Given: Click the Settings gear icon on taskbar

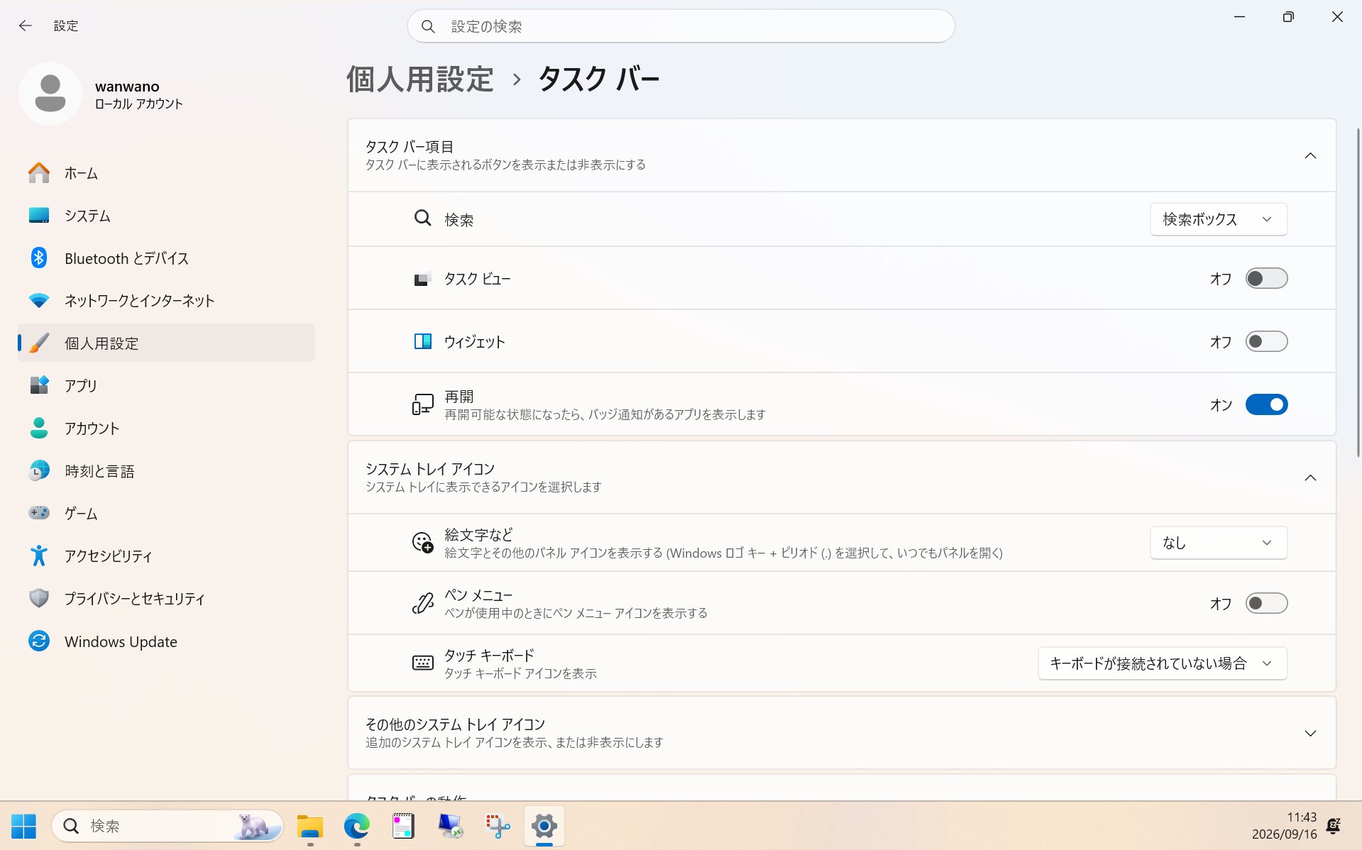Looking at the screenshot, I should tap(544, 826).
